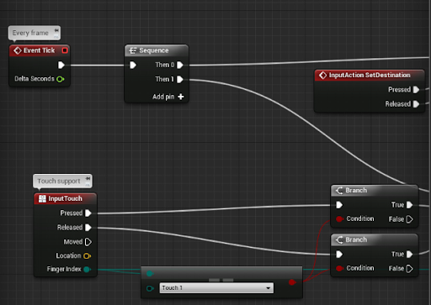Click the Pressed pin on InputTouch
The width and height of the screenshot is (431, 305).
click(88, 213)
